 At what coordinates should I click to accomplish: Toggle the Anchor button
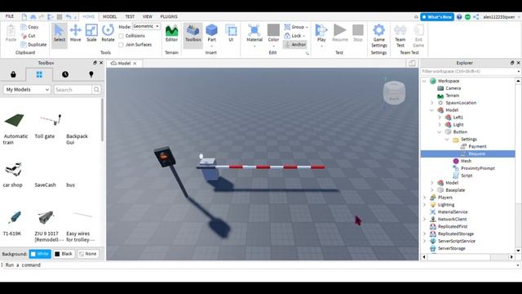(295, 44)
